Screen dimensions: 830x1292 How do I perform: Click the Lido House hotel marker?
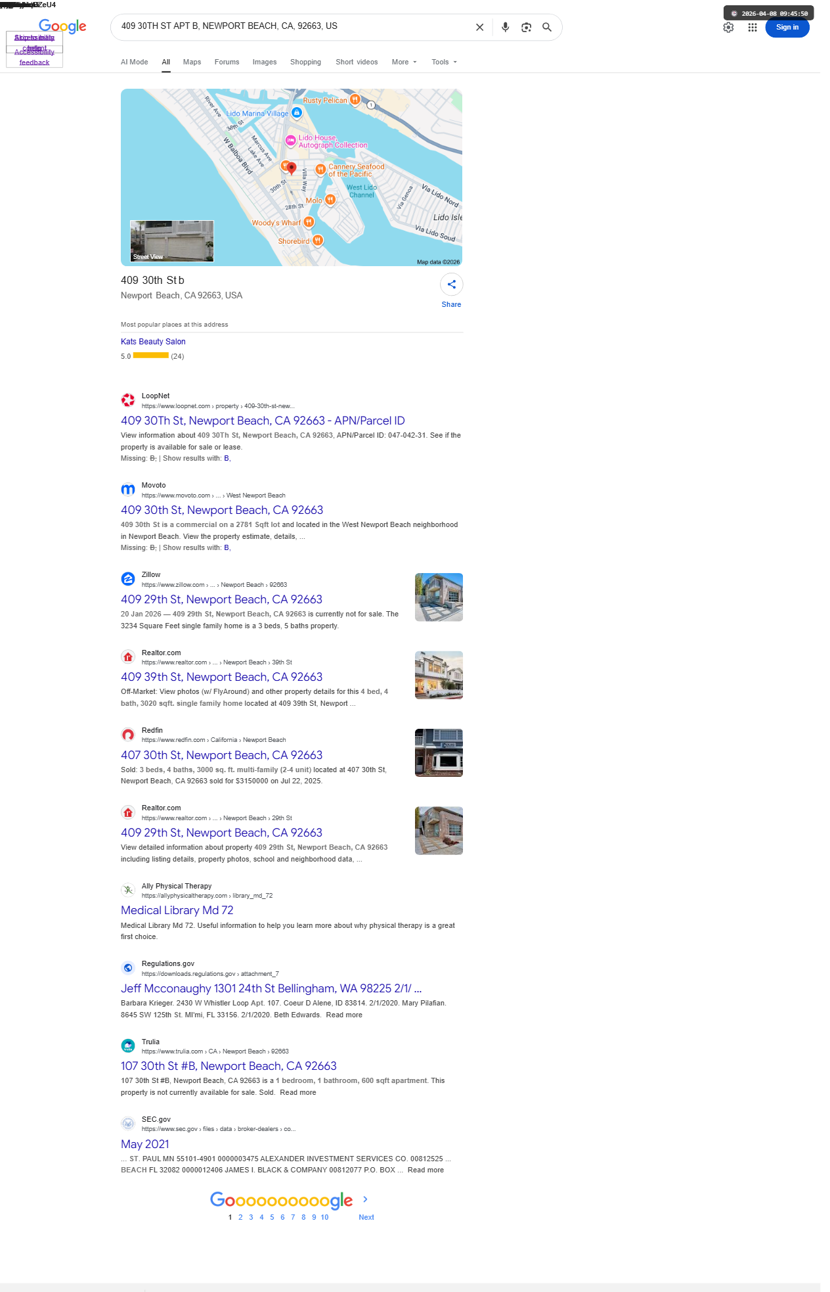[290, 140]
